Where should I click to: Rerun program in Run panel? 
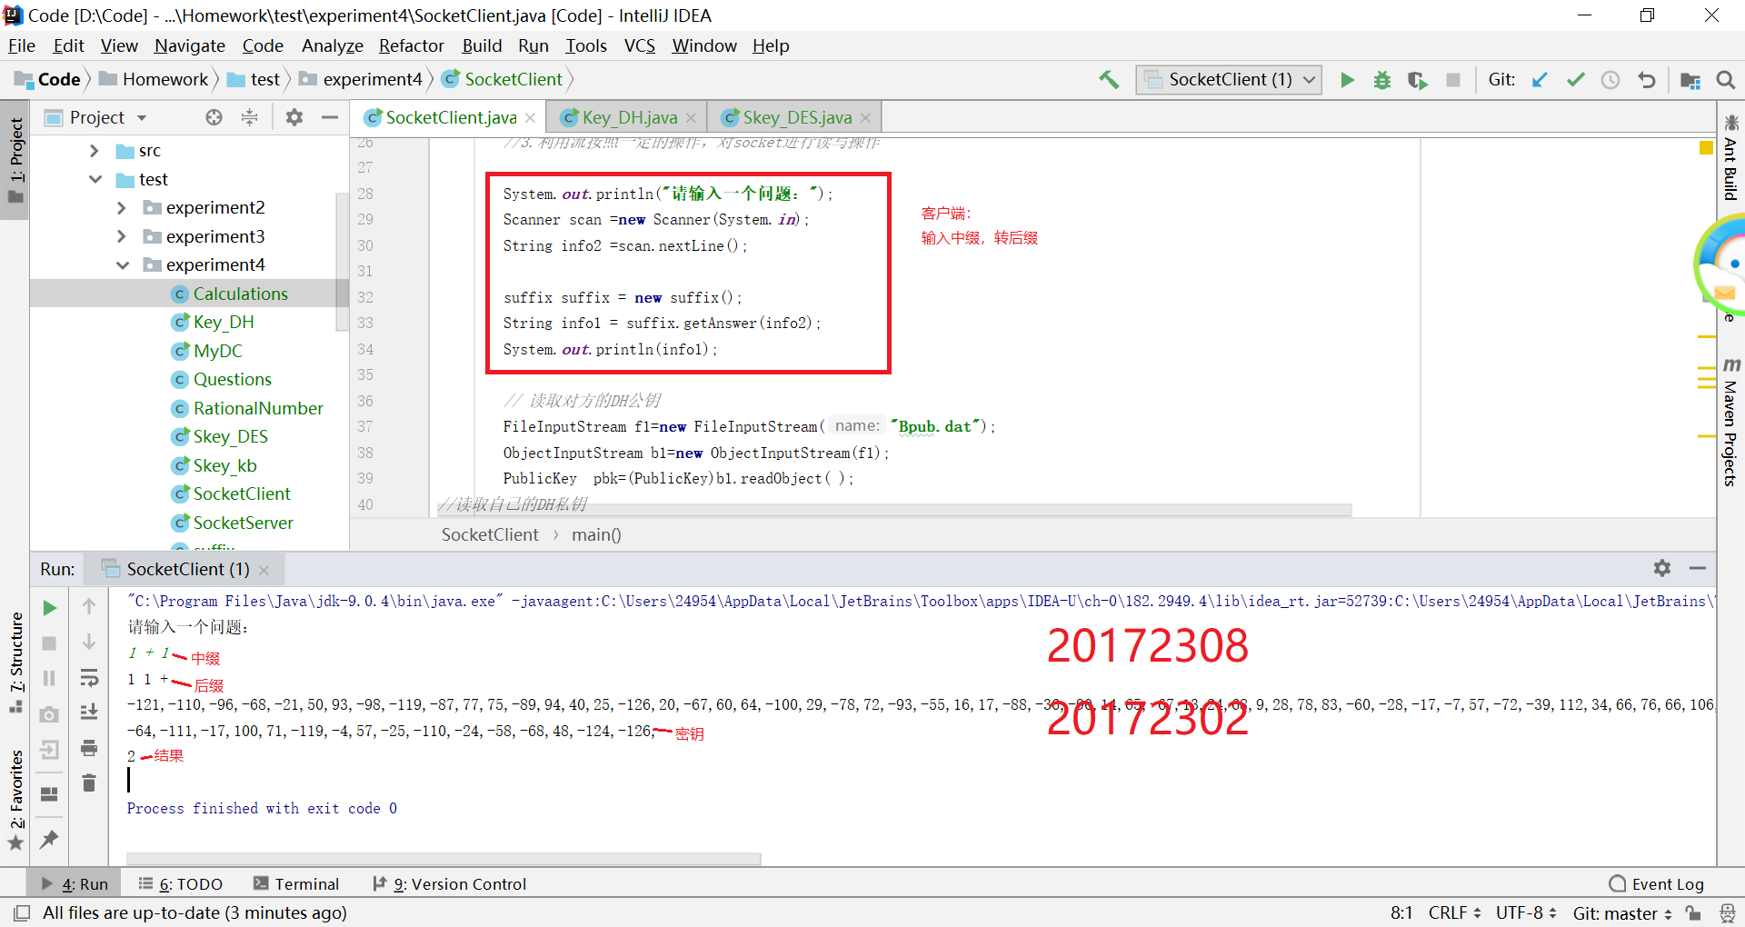coord(50,608)
